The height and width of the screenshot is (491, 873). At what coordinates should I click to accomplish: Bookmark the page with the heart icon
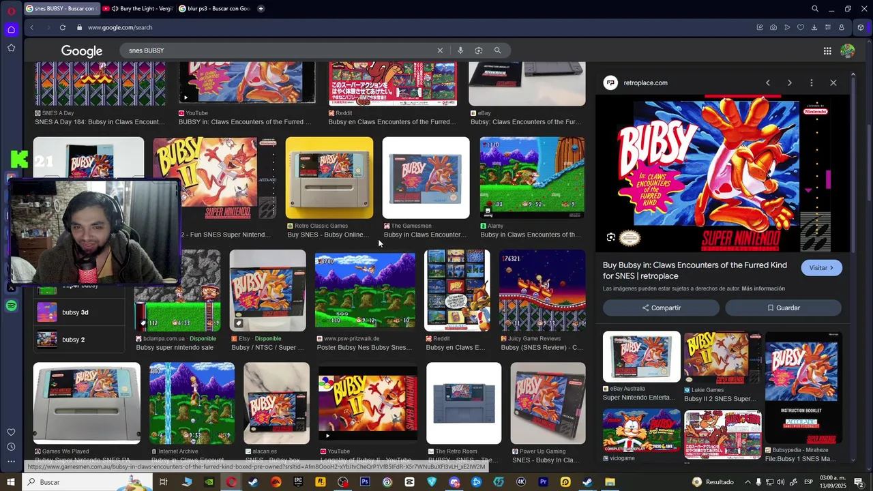(x=801, y=27)
